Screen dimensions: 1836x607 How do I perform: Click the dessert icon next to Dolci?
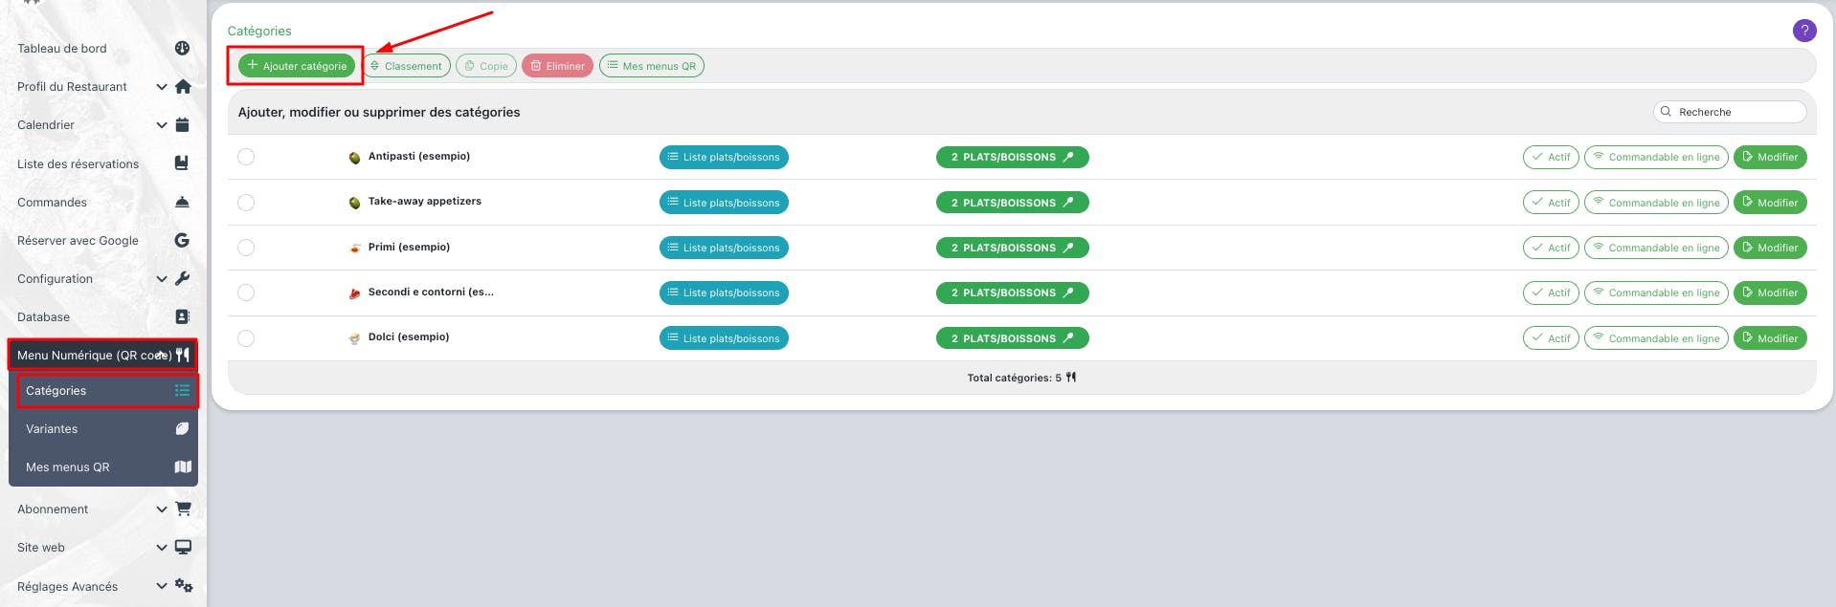click(x=355, y=338)
